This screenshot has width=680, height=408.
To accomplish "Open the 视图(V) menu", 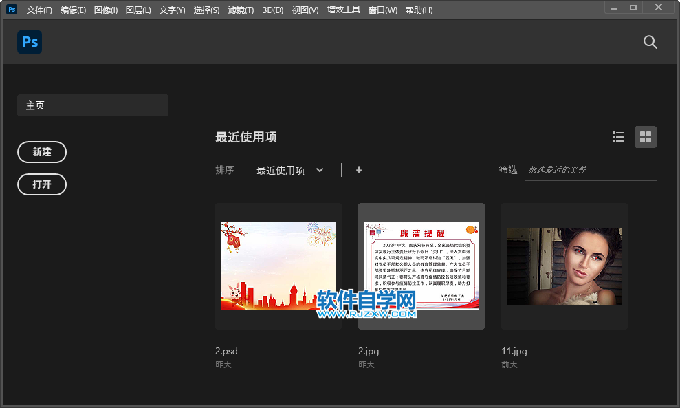I will tap(305, 10).
